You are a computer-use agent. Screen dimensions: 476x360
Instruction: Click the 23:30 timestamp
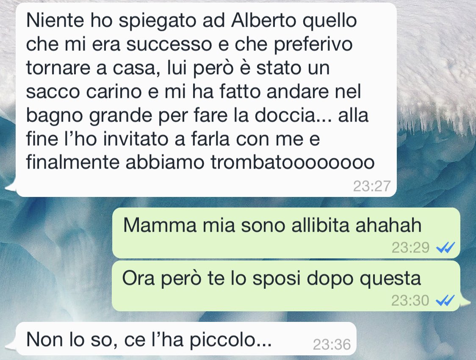410,301
